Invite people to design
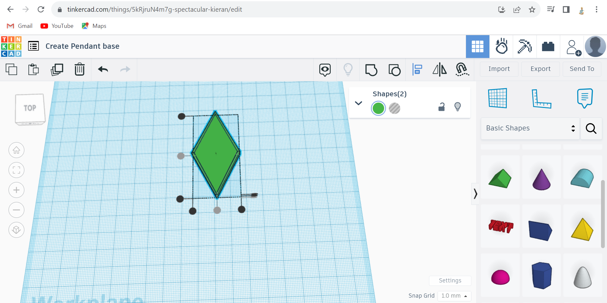This screenshot has width=607, height=303. click(x=573, y=47)
